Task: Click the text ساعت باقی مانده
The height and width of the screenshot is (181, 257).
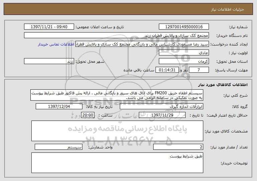Action: pyautogui.click(x=139, y=70)
